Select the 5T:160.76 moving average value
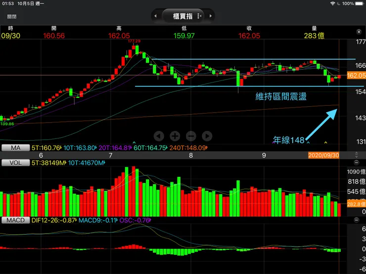Viewport: 366px width, 274px height. pos(46,148)
